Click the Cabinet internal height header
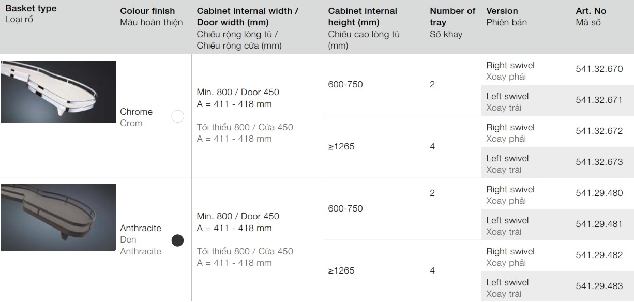The height and width of the screenshot is (302, 634). point(363,17)
